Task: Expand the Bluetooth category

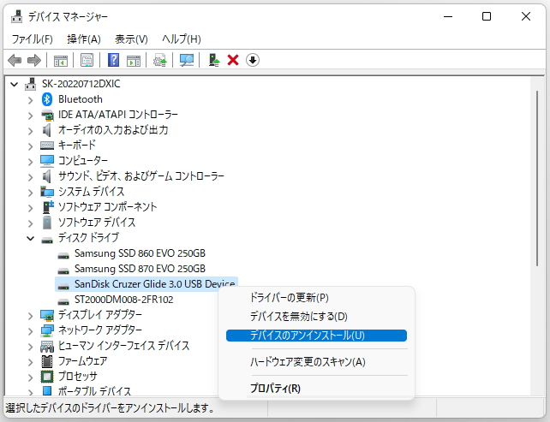Action: [x=31, y=100]
